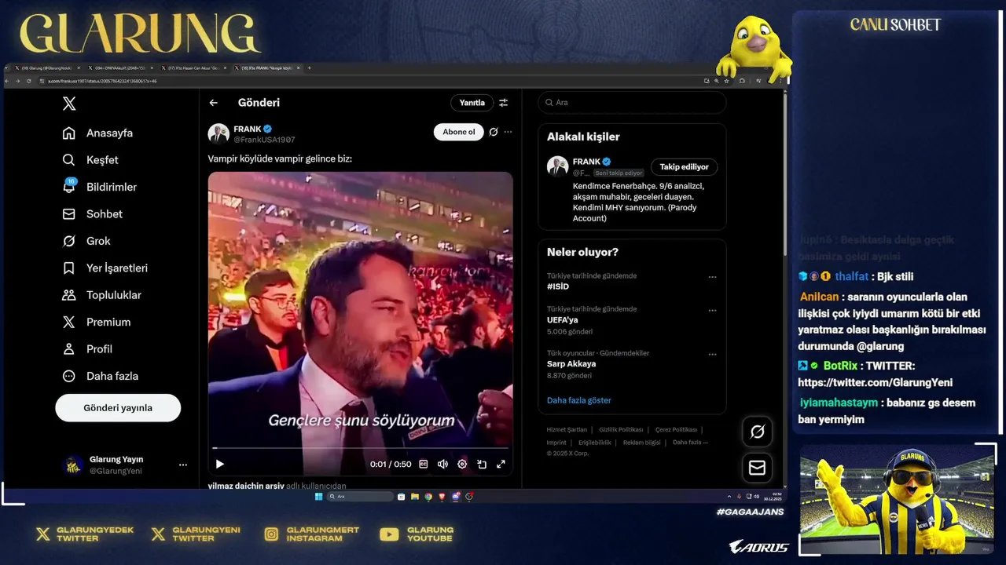Viewport: 1006px width, 565px height.
Task: Click the Yanıtla reply button
Action: (x=472, y=103)
